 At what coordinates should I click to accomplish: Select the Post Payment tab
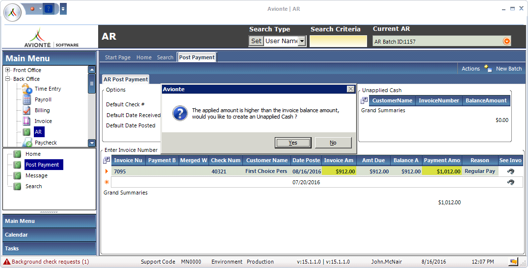click(197, 57)
